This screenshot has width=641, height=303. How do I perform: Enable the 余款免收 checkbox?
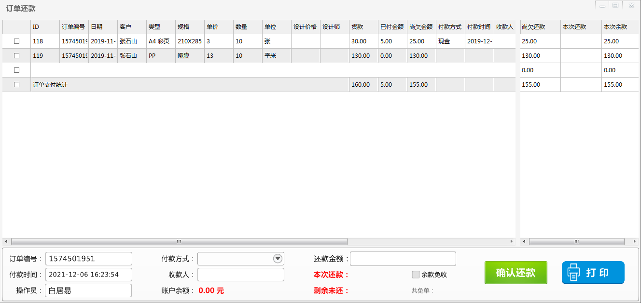point(416,275)
